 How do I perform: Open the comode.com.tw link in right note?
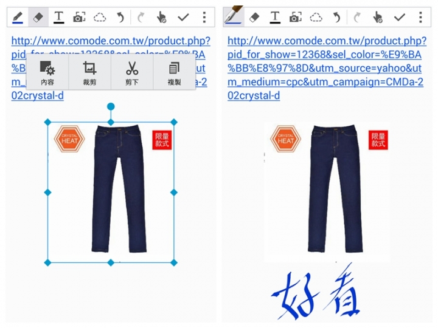click(327, 68)
